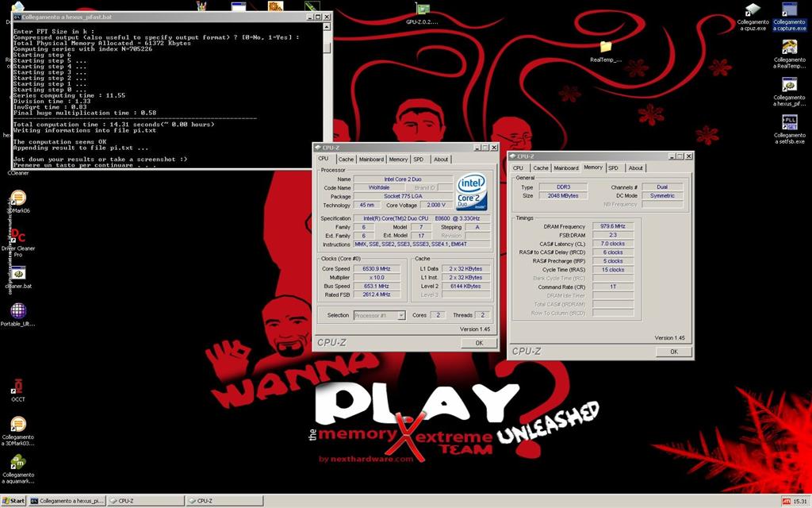Image resolution: width=812 pixels, height=508 pixels.
Task: Select the Collegamento a cpuz.exe shortcut
Action: (x=753, y=17)
